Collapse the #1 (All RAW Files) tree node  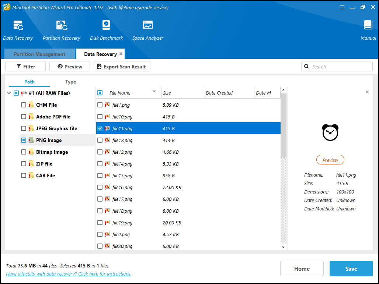click(x=9, y=93)
